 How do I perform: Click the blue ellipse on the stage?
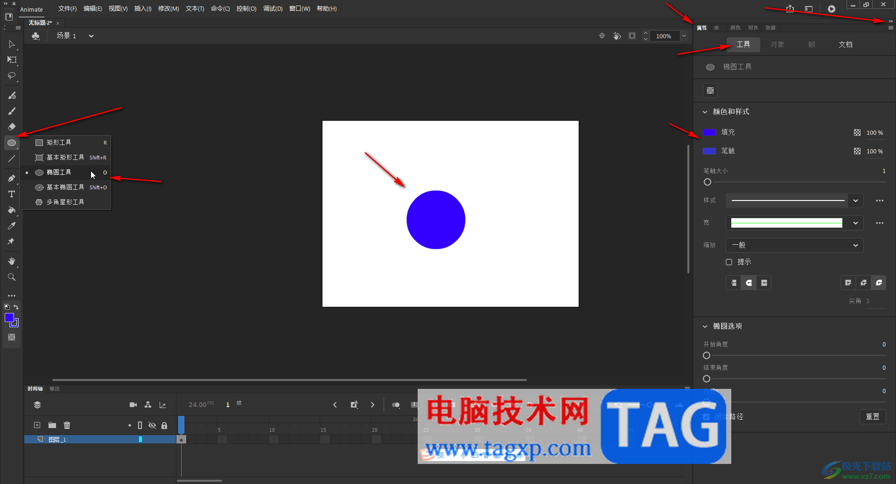point(436,220)
